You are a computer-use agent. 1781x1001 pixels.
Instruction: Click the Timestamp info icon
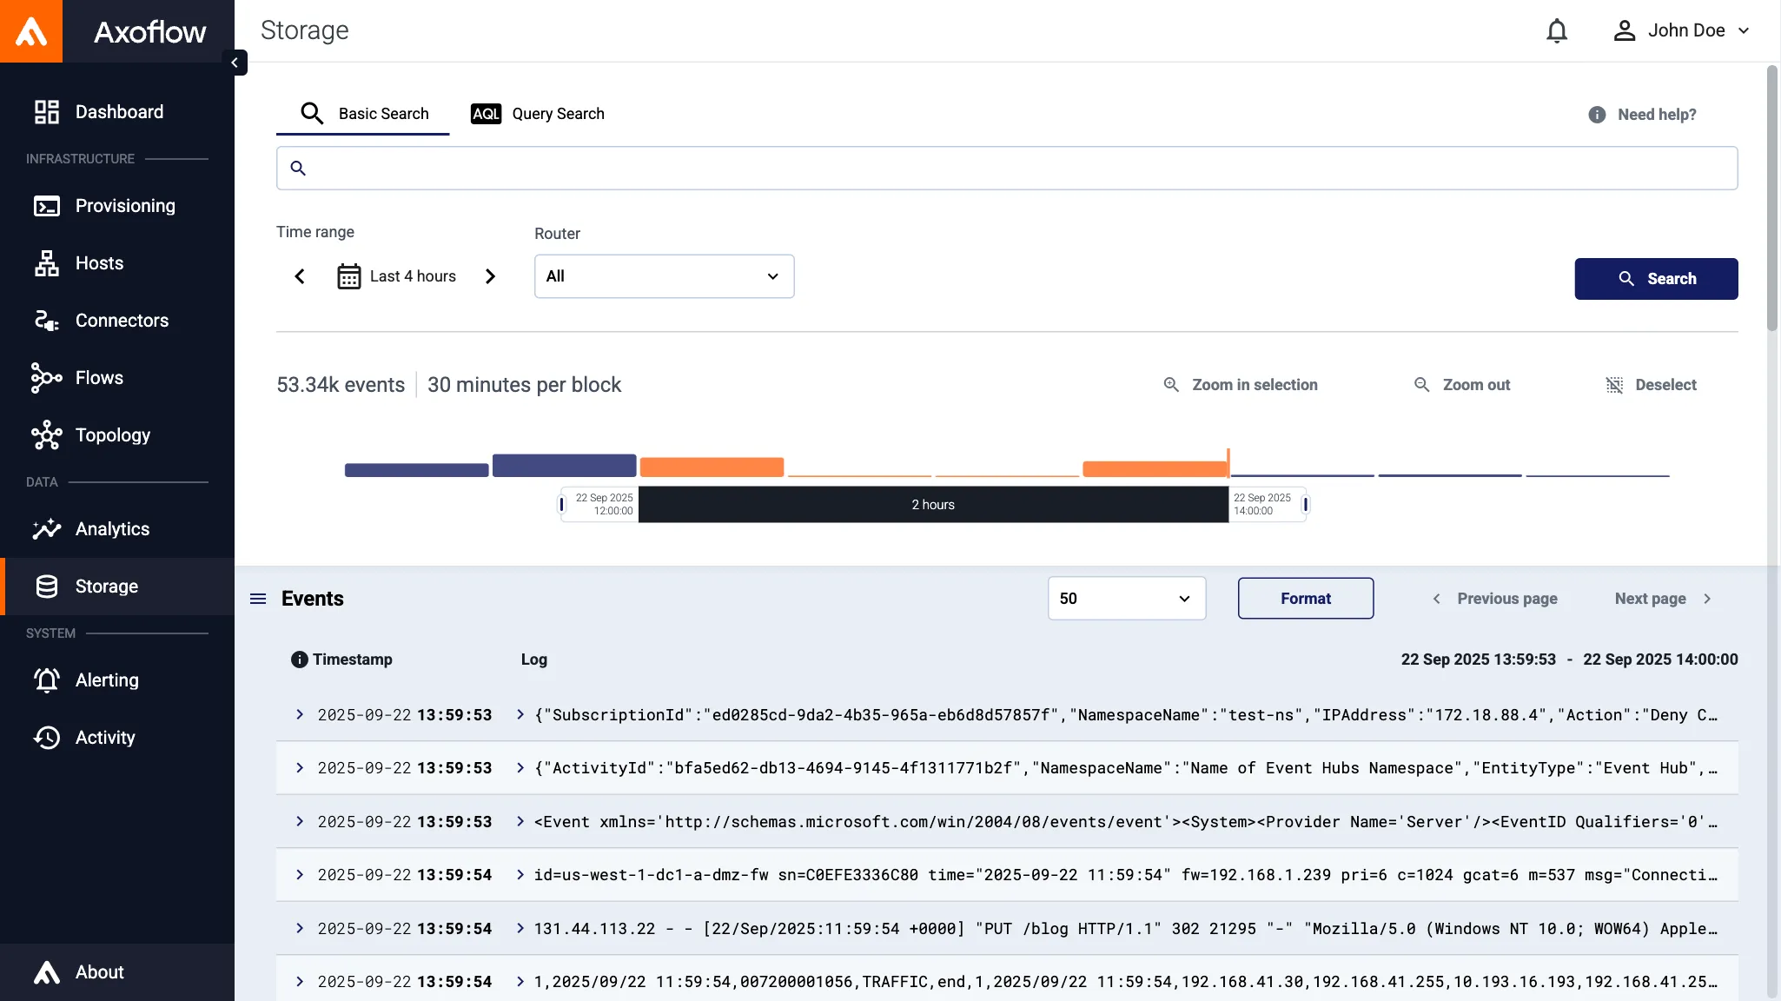pyautogui.click(x=299, y=660)
